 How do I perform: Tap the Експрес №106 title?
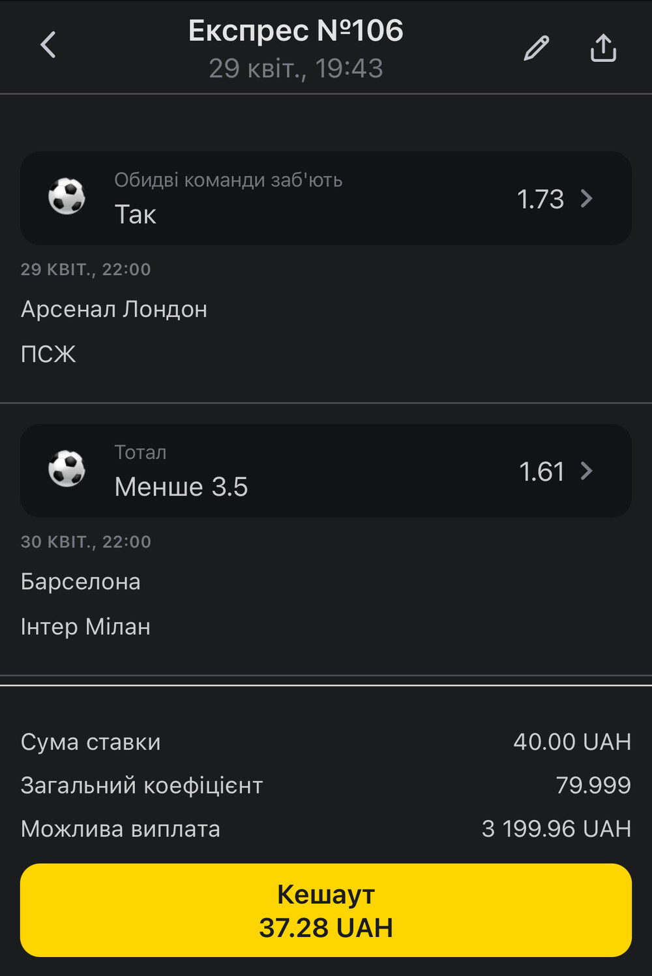pos(296,31)
